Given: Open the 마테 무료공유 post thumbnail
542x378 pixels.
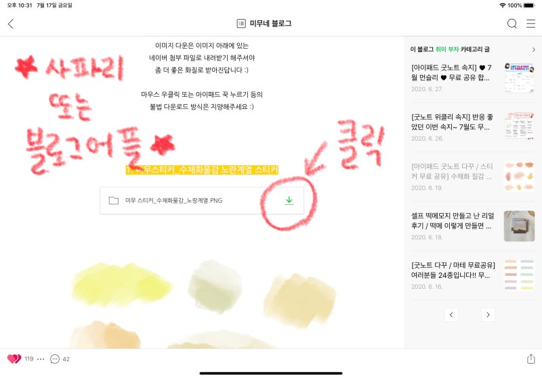Looking at the screenshot, I should tap(519, 275).
